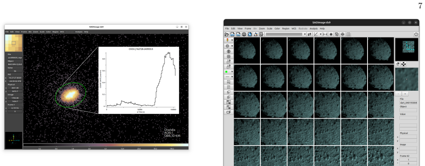Image resolution: width=425 pixels, height=166 pixels.
Task: Click the plus zoom-in button below the magnifier
Action: pyautogui.click(x=405, y=94)
